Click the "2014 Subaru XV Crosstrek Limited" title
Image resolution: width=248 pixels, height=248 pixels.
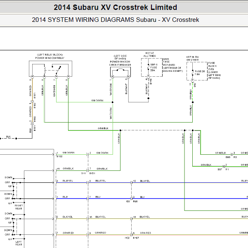click(x=115, y=7)
